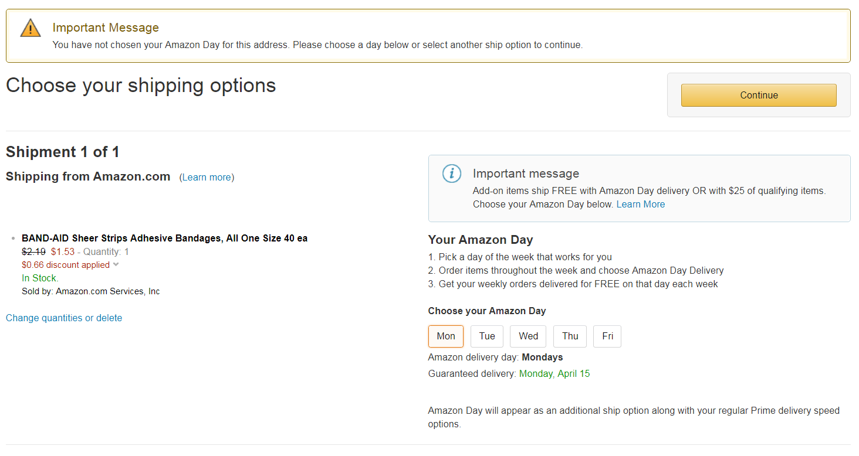Click the yellow Continue button
This screenshot has height=456, width=859.
click(759, 95)
